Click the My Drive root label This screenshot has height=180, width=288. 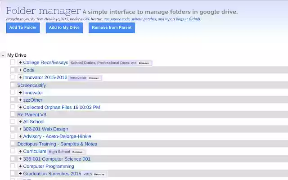[x=17, y=55]
